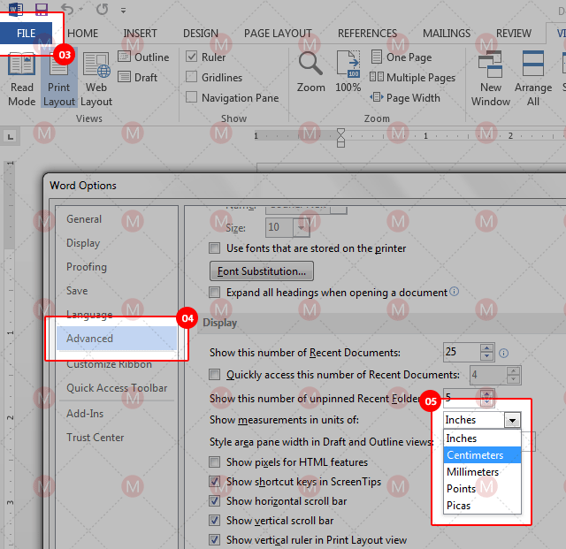Click info icon next to Recent Documents

pyautogui.click(x=503, y=353)
